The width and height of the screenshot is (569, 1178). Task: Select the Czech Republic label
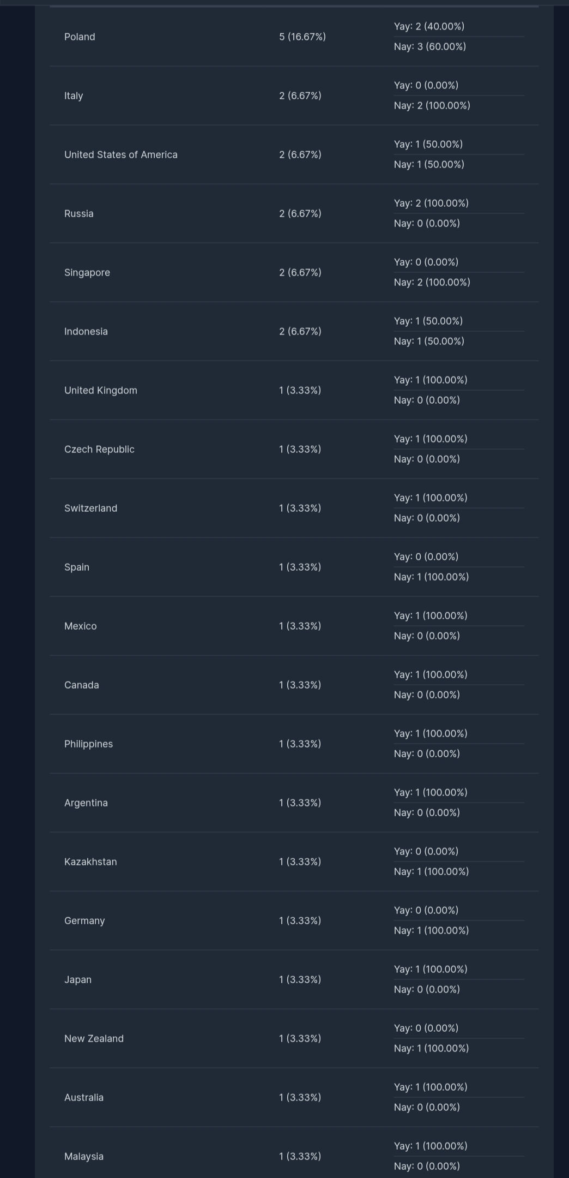pyautogui.click(x=99, y=449)
